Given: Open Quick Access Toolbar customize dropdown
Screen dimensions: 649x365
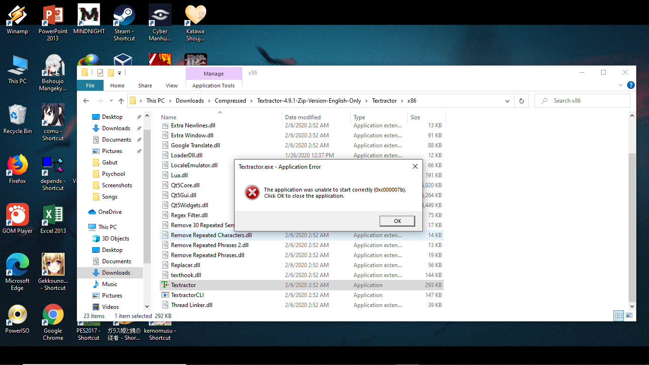Looking at the screenshot, I should tap(120, 73).
